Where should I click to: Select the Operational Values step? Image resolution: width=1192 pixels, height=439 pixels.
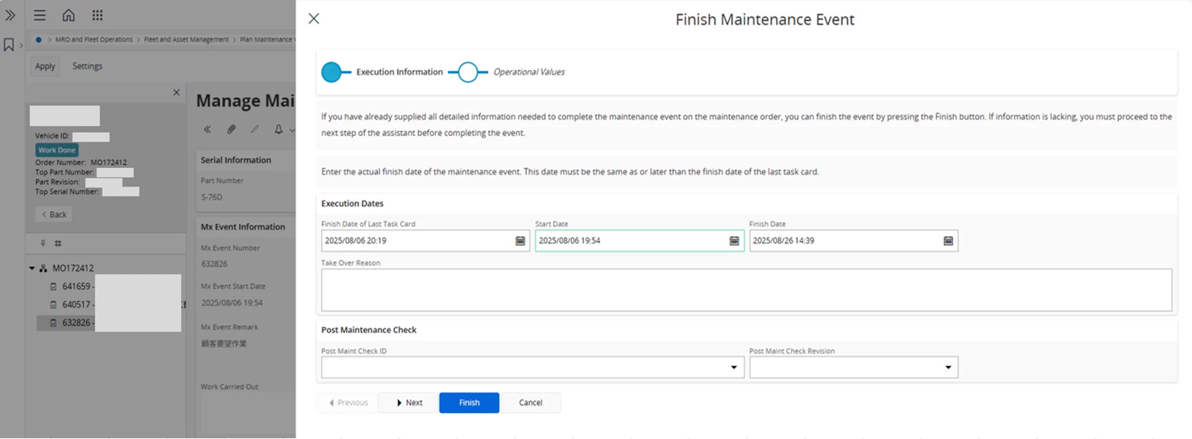tap(468, 72)
